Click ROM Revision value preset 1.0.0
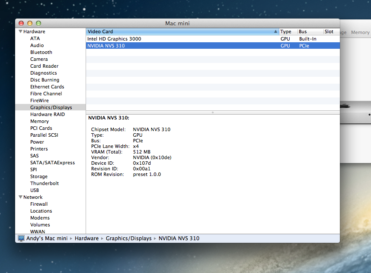The width and height of the screenshot is (371, 273). 147,174
